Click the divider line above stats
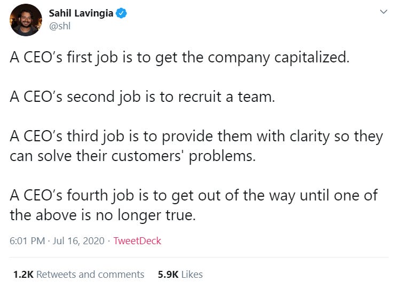393x289 pixels. (199, 257)
